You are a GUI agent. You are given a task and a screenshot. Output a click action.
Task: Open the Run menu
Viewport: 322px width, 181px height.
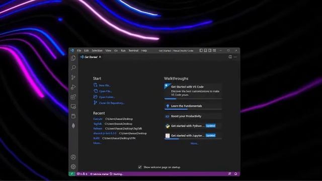[123, 50]
